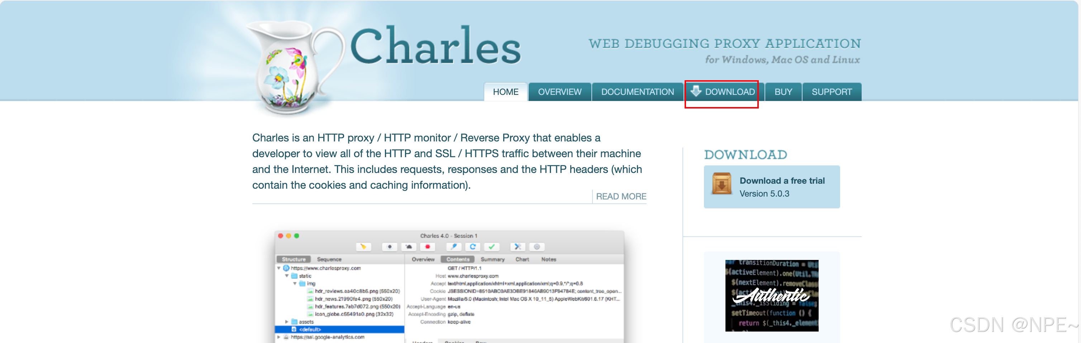Click the image icon of hdr_news png
1081x343 pixels.
[310, 299]
